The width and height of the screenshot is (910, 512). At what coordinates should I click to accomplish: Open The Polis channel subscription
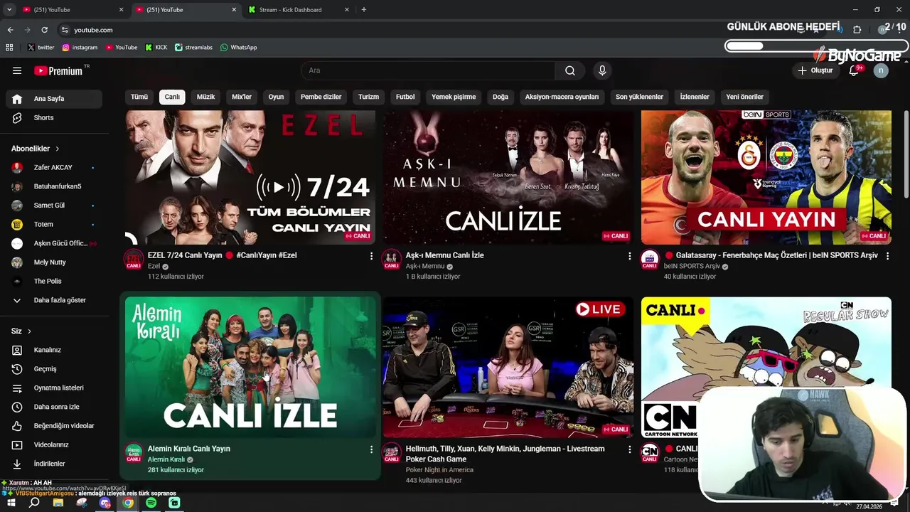pos(53,281)
